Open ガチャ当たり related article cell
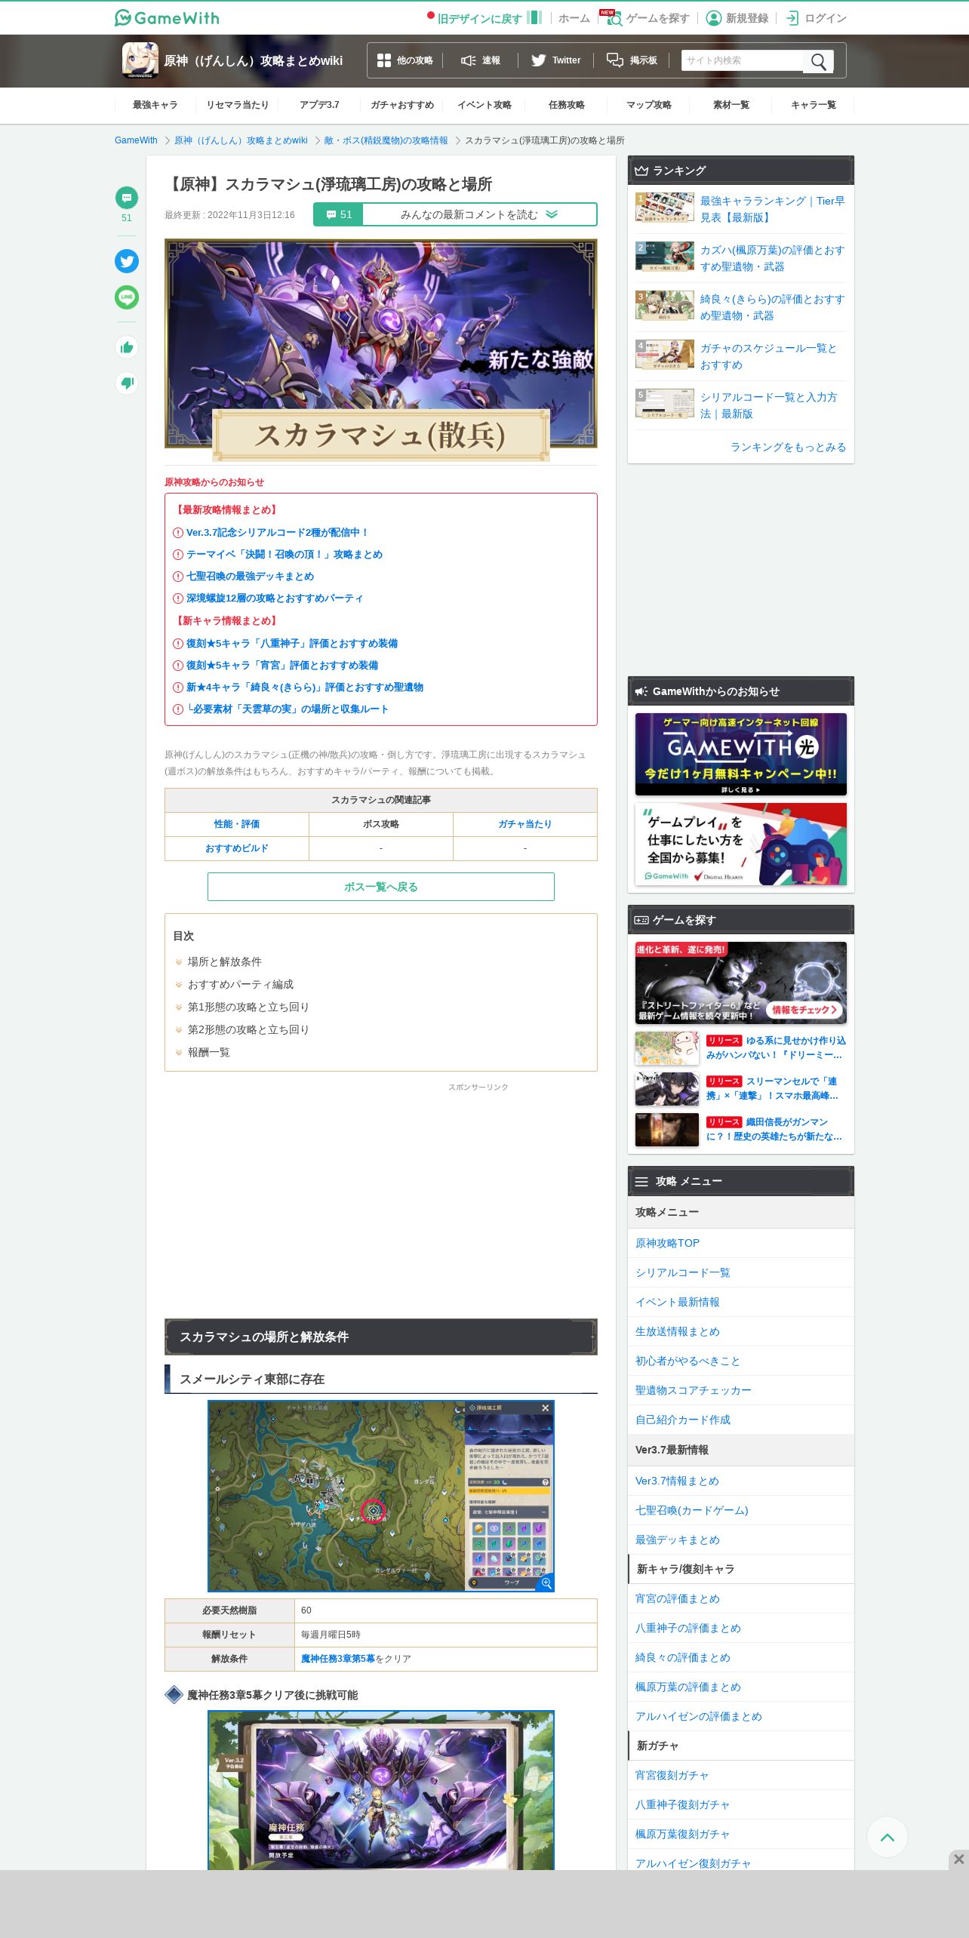 [525, 824]
